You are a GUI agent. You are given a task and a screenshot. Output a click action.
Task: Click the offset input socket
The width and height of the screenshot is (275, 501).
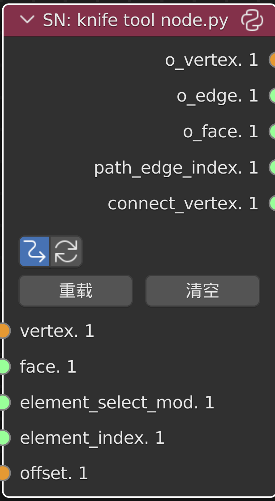pos(3,473)
